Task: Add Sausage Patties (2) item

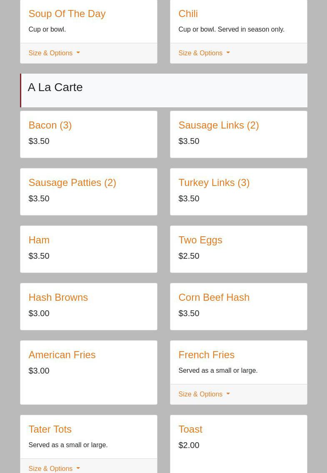Action: click(72, 183)
